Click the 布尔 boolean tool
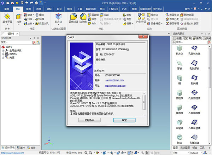Image resolution: width=212 pixels, height=155 pixels. pyautogui.click(x=92, y=23)
